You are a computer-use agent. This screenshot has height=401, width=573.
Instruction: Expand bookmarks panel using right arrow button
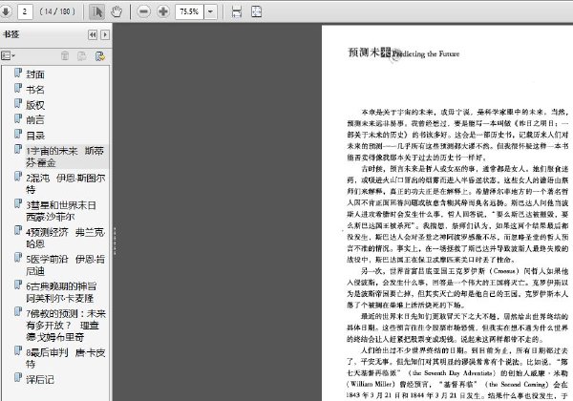coord(105,34)
